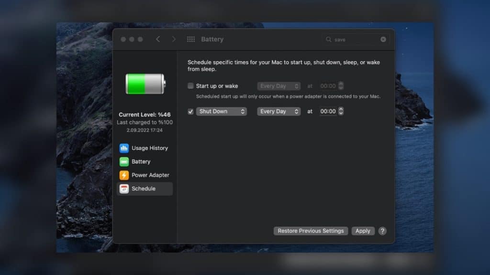This screenshot has height=275, width=490.
Task: Click the search field containing save
Action: (356, 39)
